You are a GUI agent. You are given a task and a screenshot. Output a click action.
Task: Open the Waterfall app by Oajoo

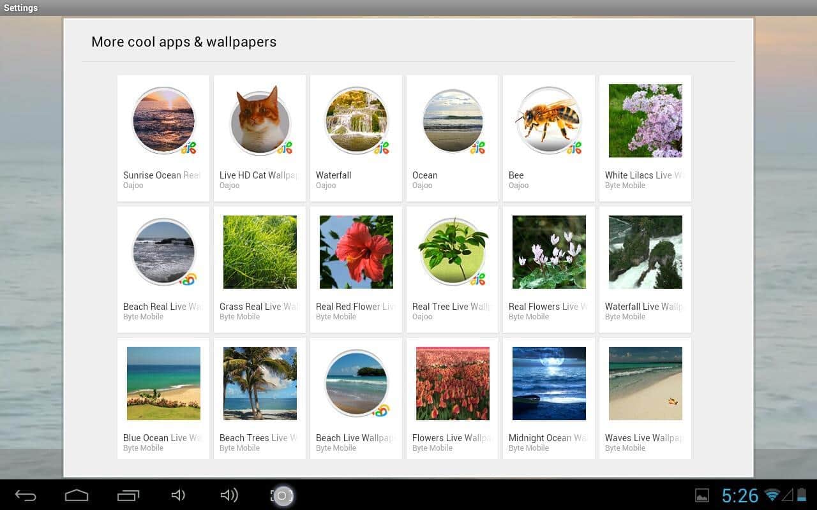[356, 121]
